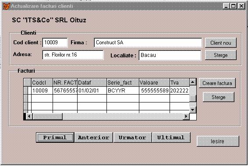The image size is (248, 166).
Task: Click the vertical scrollbar thumb of grid
Action: 193,99
